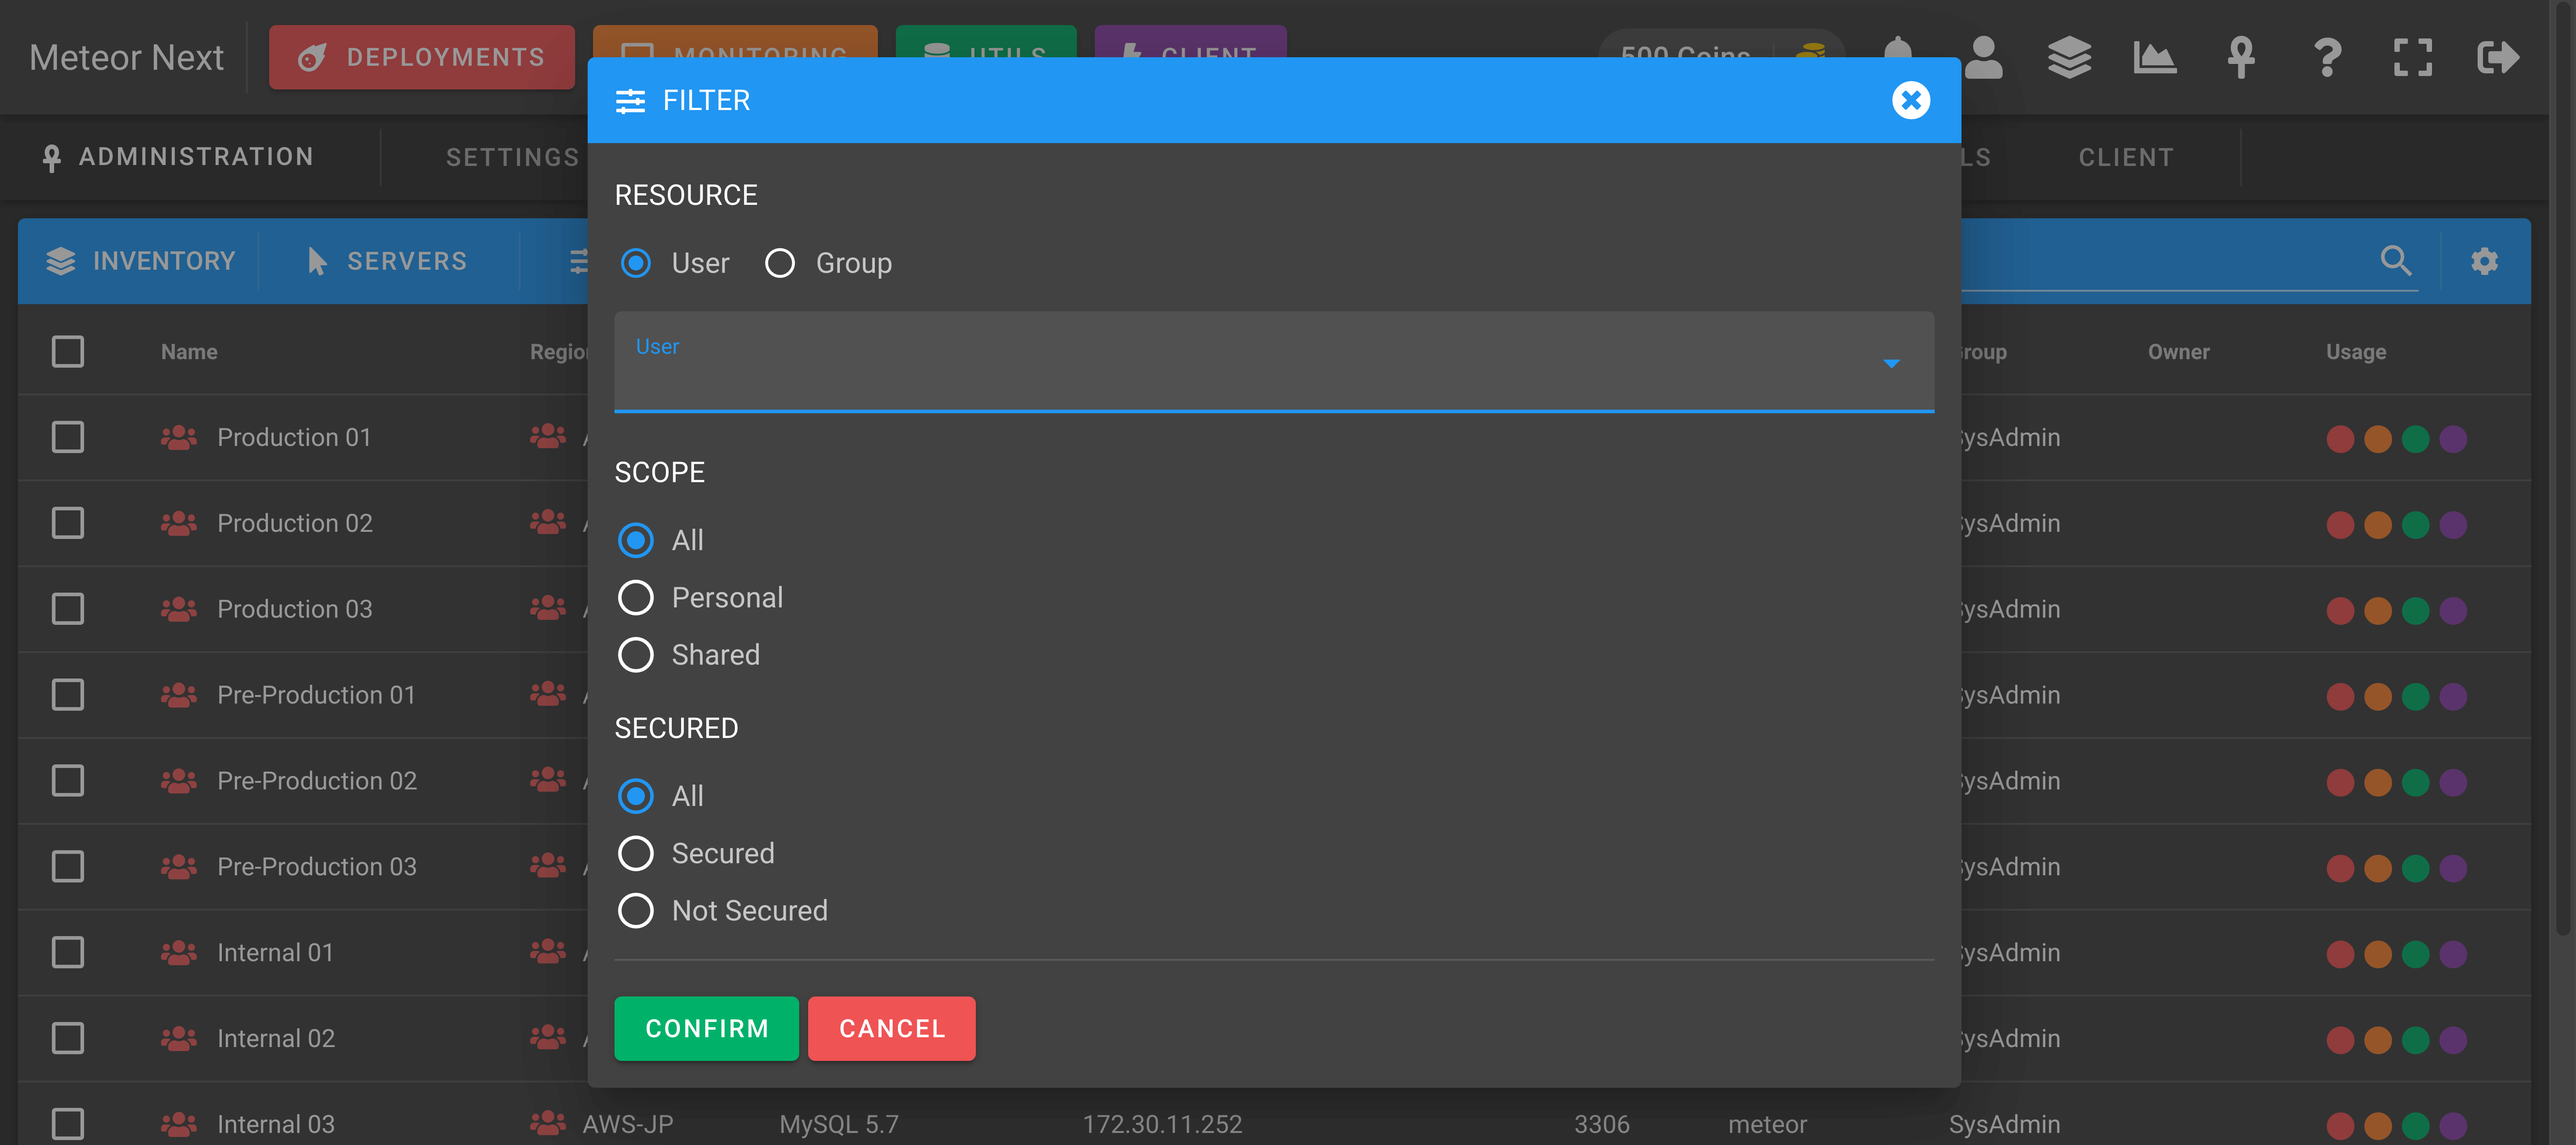Viewport: 2576px width, 1145px height.
Task: Select All under Secured section
Action: [x=635, y=796]
